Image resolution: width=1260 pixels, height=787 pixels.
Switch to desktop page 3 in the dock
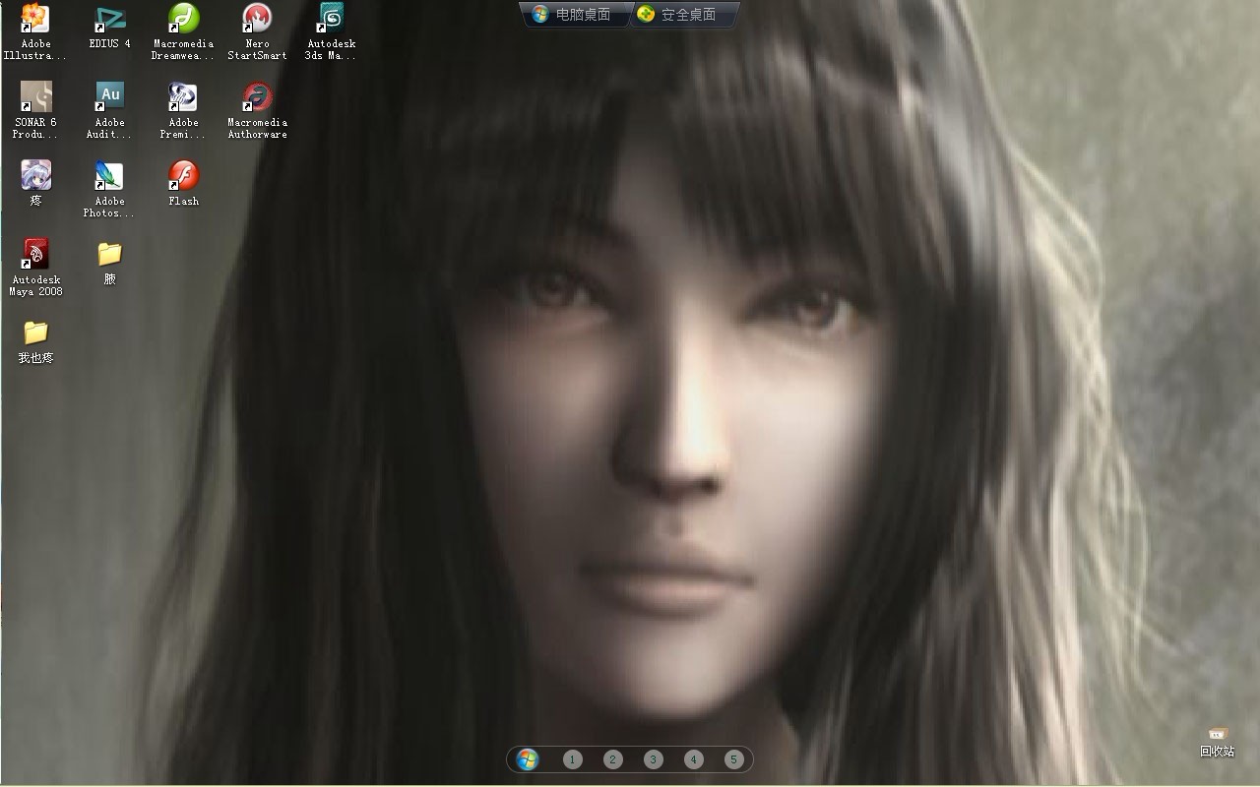[x=654, y=759]
